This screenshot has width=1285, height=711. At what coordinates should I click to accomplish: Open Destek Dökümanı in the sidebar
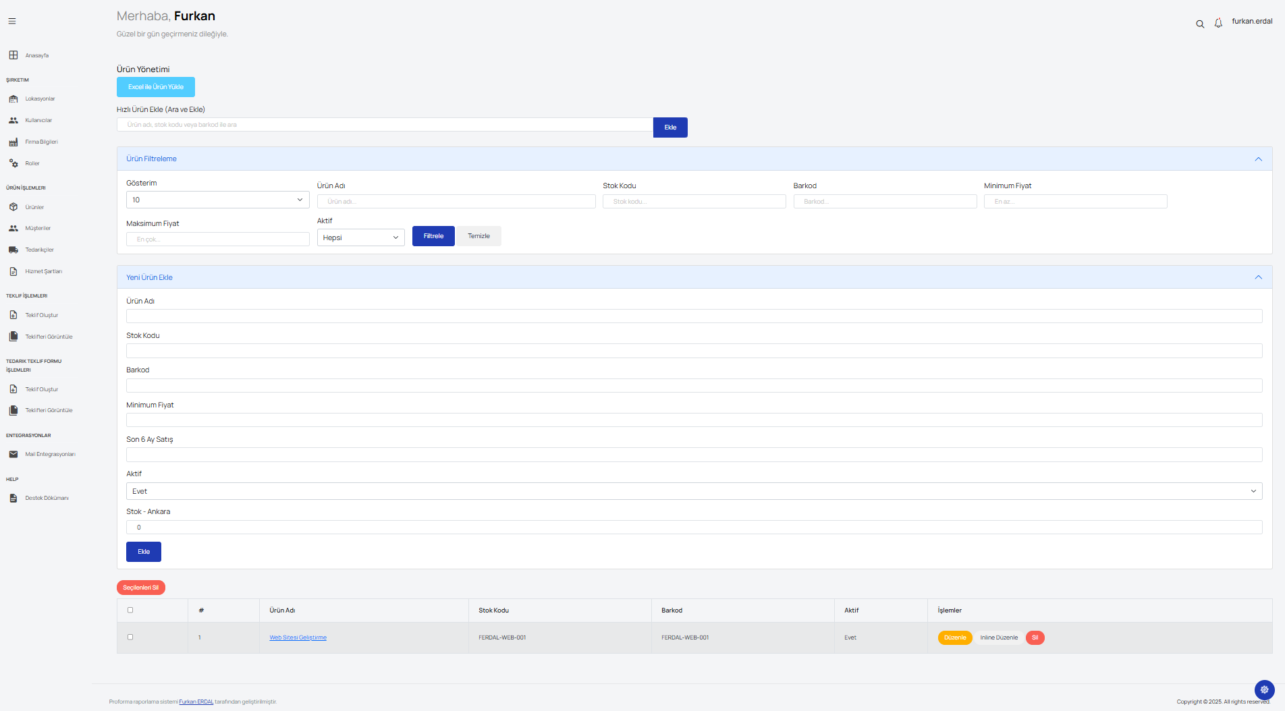(x=47, y=498)
